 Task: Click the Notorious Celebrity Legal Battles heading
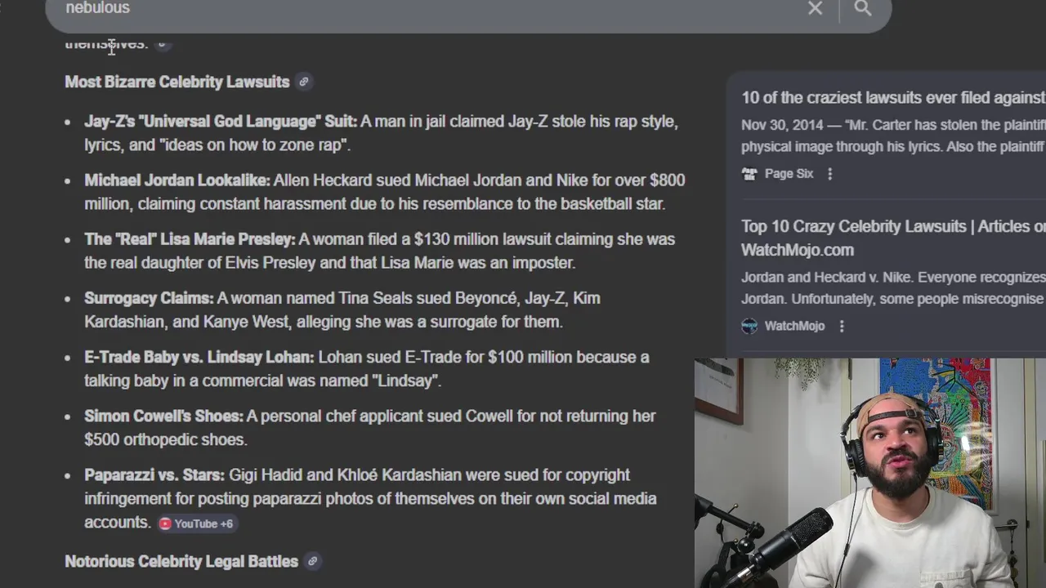tap(181, 561)
